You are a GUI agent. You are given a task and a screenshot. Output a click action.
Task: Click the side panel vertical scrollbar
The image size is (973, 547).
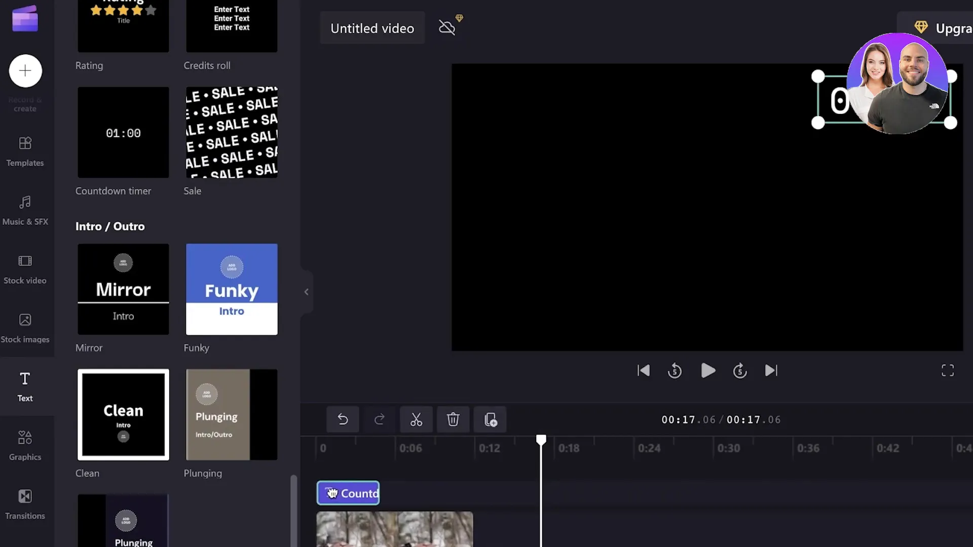tap(294, 511)
